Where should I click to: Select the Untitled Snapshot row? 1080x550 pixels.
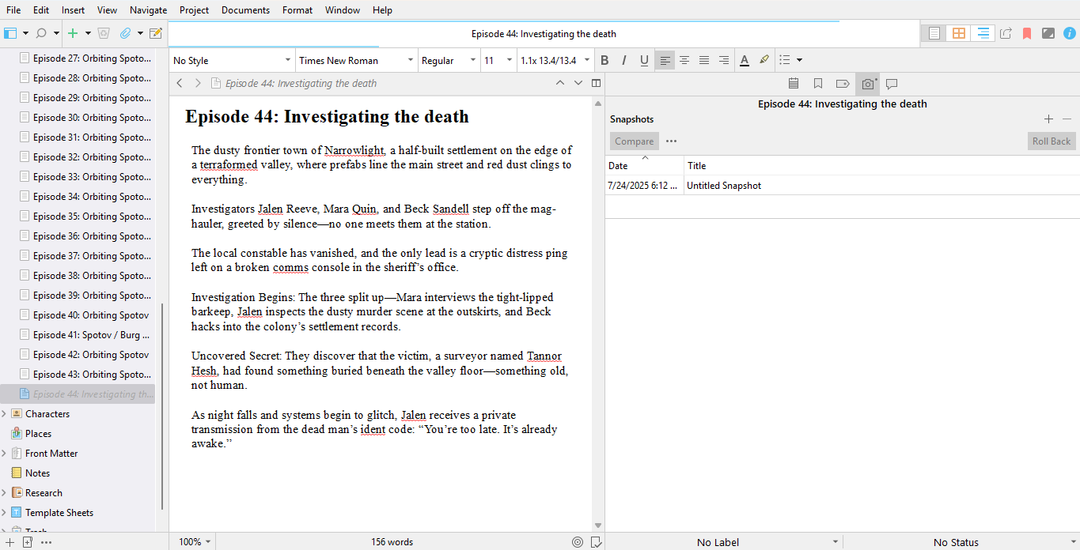[x=724, y=186]
